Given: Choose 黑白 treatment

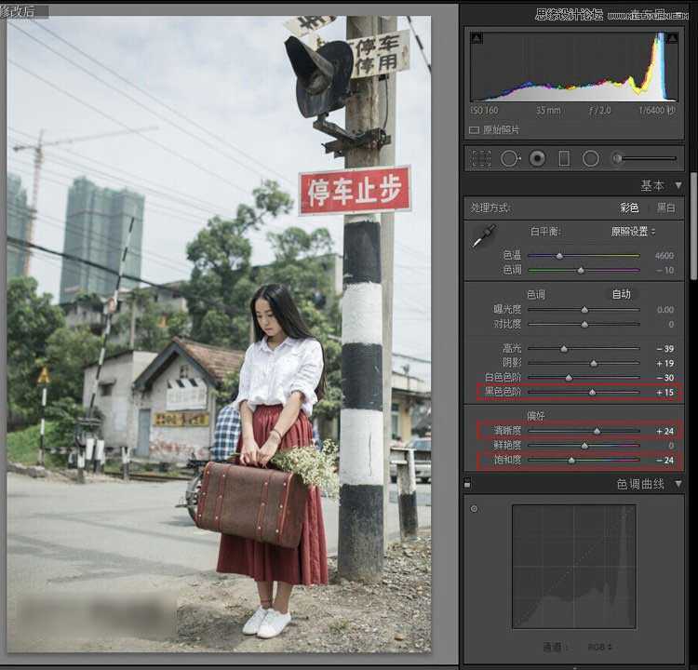Looking at the screenshot, I should 666,208.
